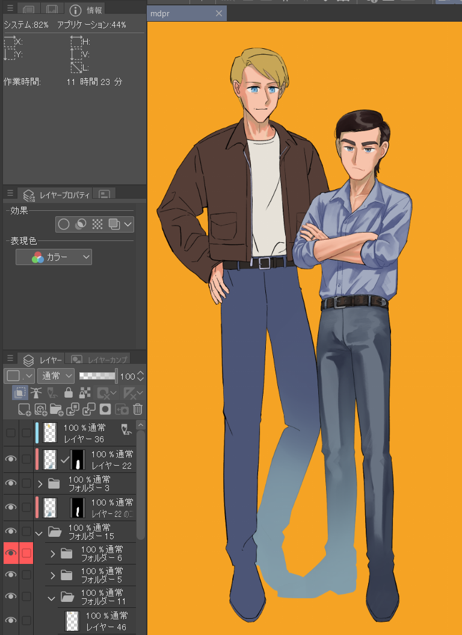Show hidden レイヤー 36 layer

[11, 433]
